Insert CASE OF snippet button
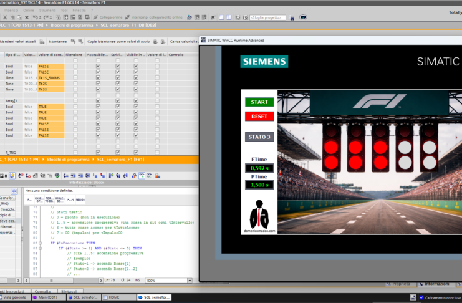This screenshot has height=303, width=462. coord(39,200)
